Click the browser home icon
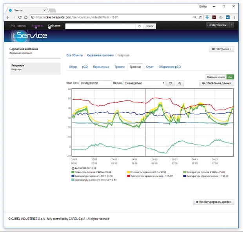Image resolution: width=243 pixels, height=232 pixels. point(26,17)
